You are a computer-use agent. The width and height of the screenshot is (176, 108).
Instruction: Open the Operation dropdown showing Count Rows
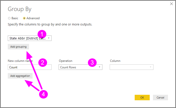point(80,67)
